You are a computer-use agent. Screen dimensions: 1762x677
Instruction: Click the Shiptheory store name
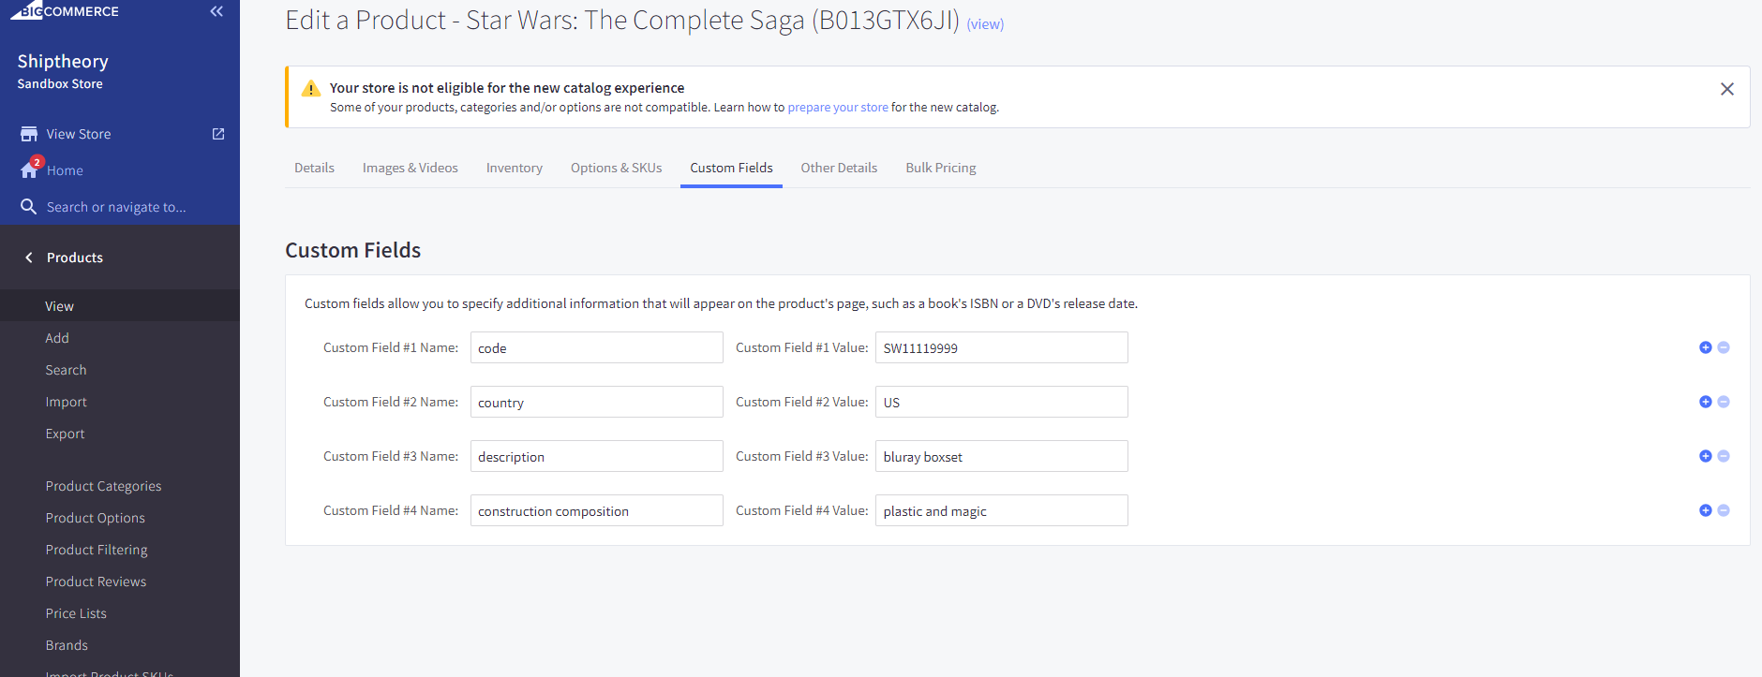[63, 61]
